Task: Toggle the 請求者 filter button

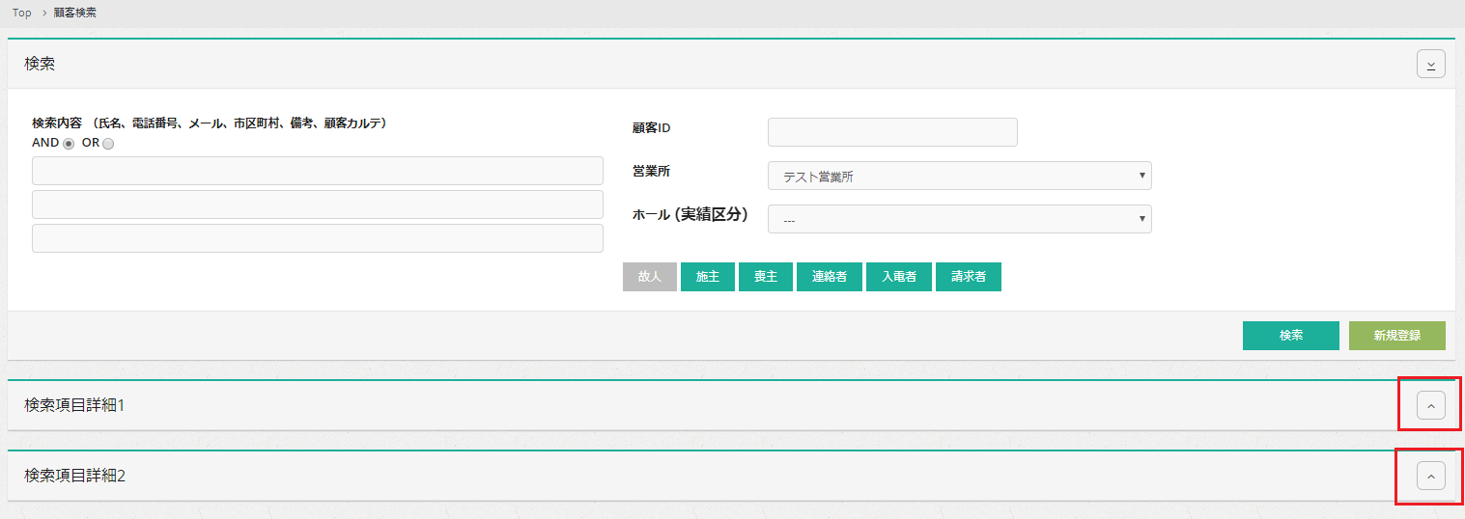Action: pos(968,277)
